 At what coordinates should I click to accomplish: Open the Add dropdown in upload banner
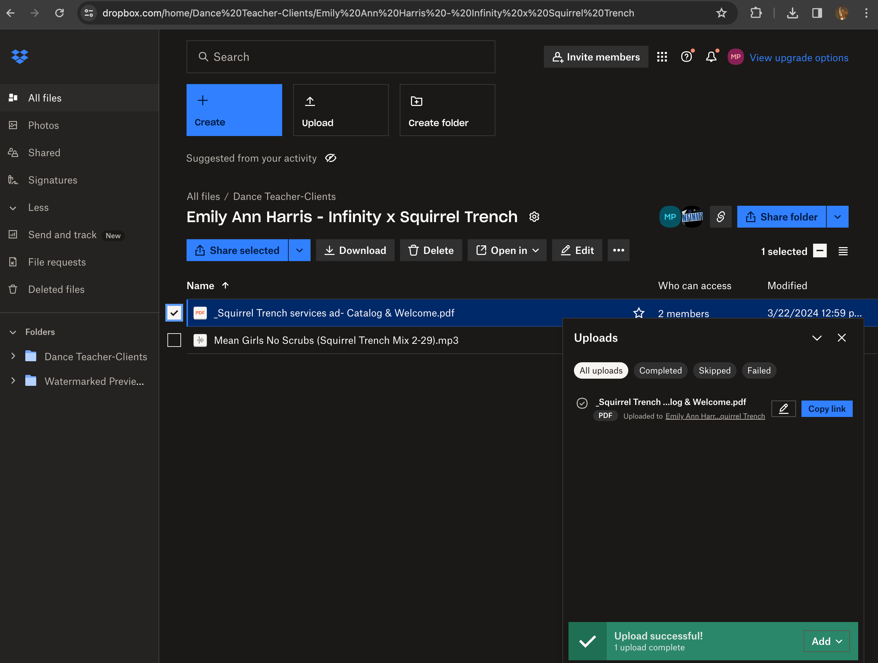pos(826,641)
